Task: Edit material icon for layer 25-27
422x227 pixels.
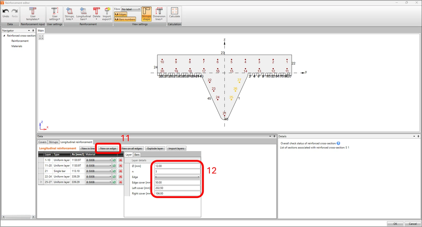Action: 114,182
